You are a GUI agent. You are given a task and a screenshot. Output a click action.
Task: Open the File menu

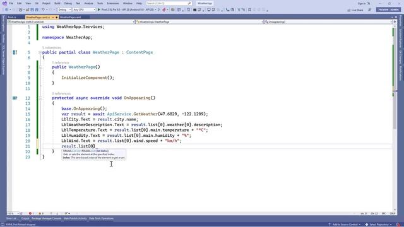[11, 3]
